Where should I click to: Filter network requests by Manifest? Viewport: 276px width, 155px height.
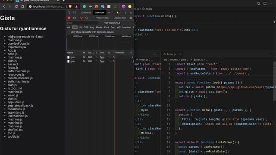tap(127, 28)
